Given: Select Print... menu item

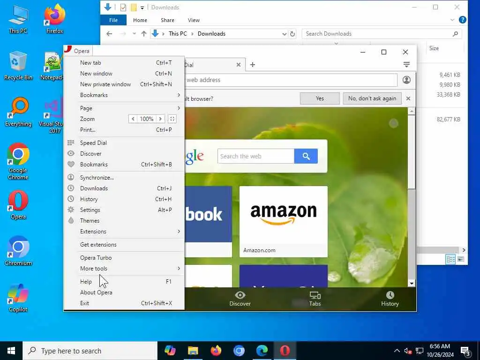Looking at the screenshot, I should [124, 130].
